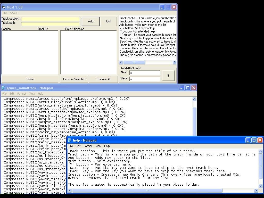Click the Next key input field

click(144, 73)
